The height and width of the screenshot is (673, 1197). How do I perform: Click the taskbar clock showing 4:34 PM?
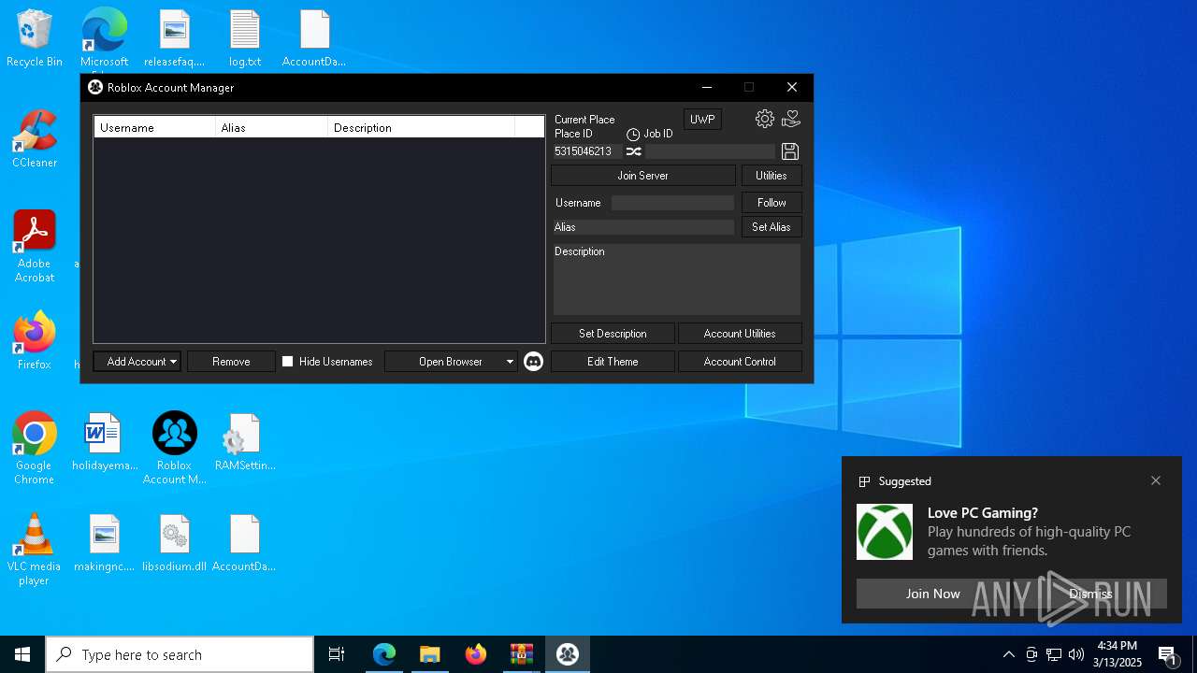(1118, 654)
